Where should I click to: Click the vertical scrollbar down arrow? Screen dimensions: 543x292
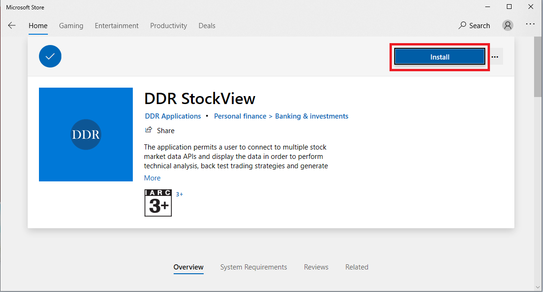[538, 286]
